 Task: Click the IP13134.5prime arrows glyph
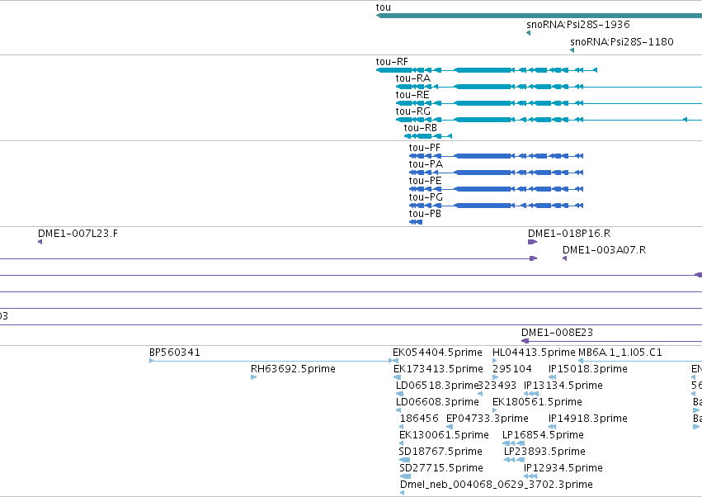531,394
